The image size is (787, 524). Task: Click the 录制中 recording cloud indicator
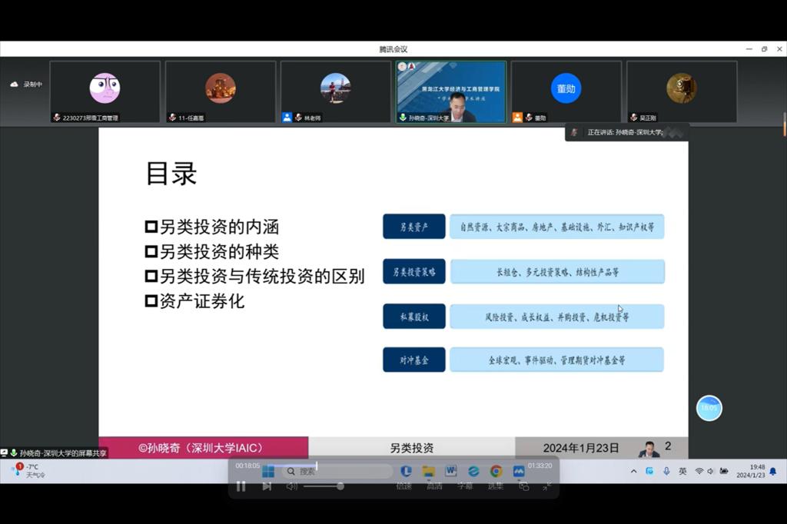pyautogui.click(x=27, y=85)
